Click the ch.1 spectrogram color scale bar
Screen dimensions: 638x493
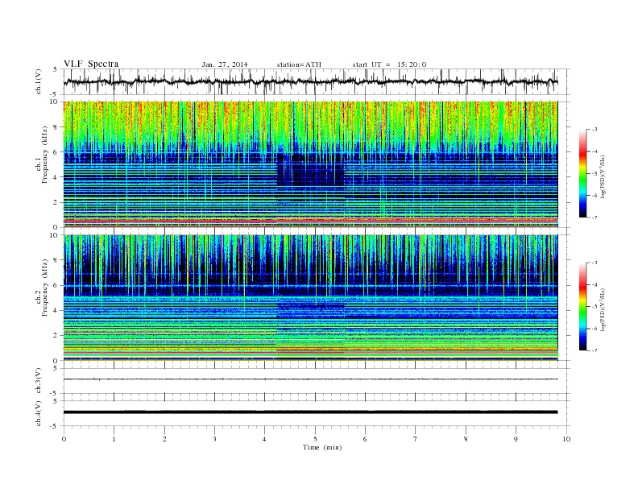click(582, 173)
